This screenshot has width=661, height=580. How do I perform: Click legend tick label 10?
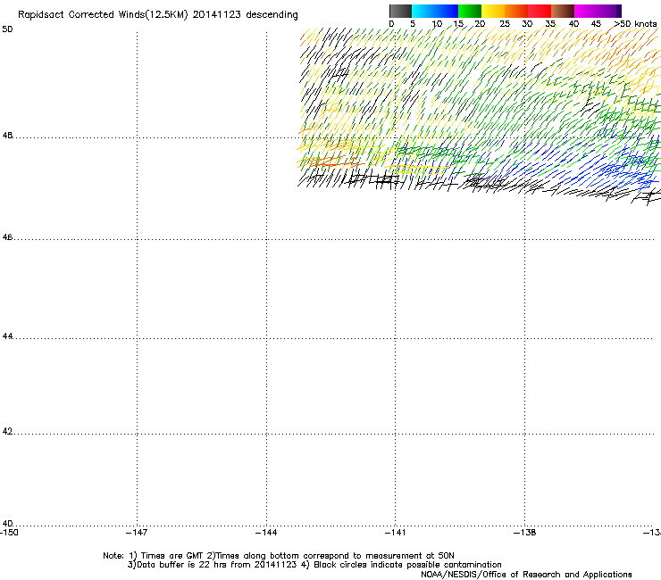pos(437,24)
